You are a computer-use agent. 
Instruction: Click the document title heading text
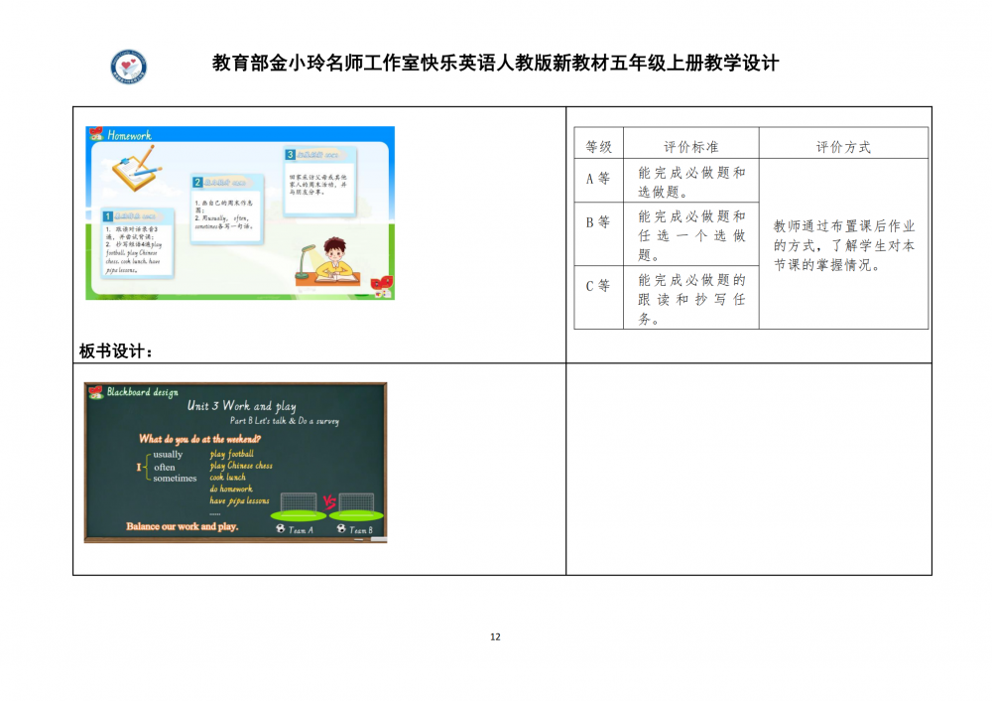pos(495,63)
